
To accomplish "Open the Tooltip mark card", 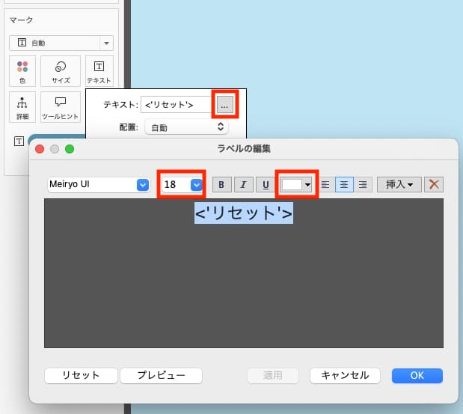I will click(61, 106).
